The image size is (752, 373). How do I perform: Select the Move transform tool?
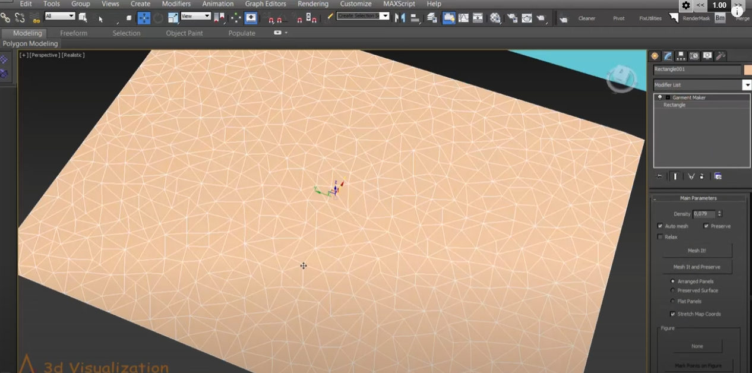(144, 18)
